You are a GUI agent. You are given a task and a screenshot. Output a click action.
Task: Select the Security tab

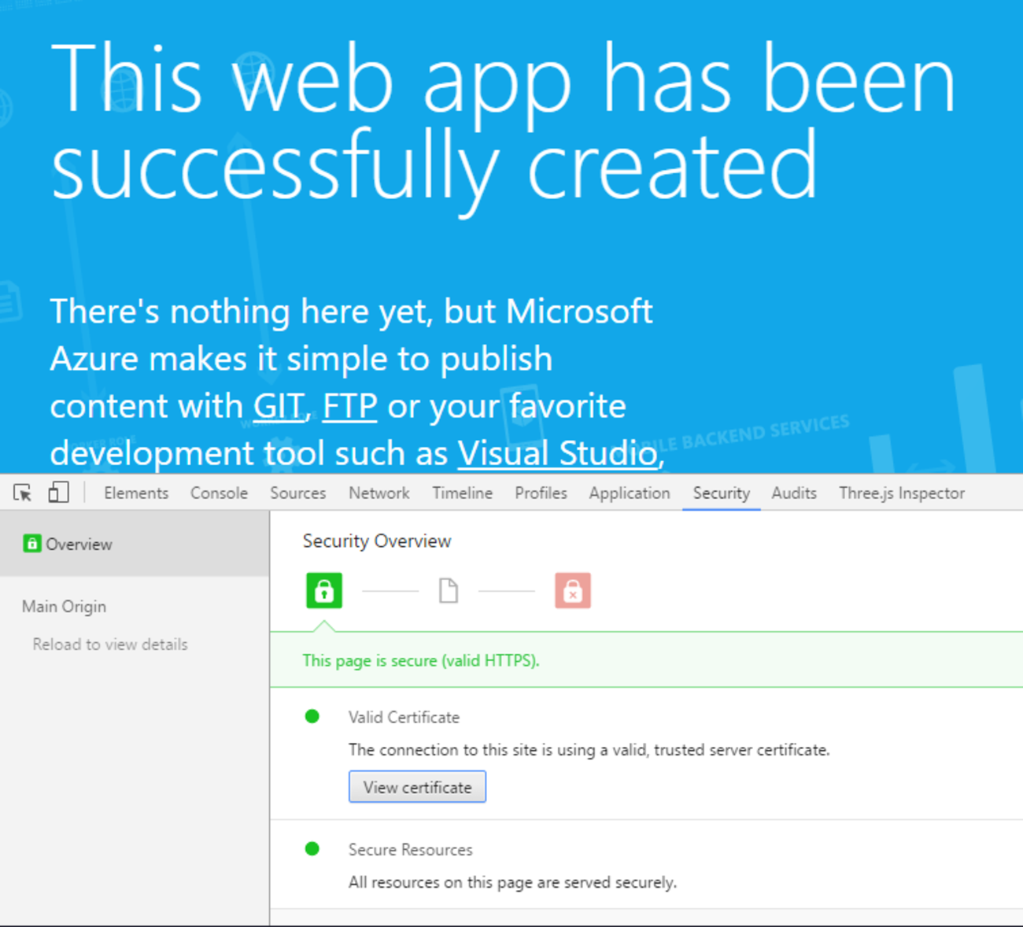722,493
